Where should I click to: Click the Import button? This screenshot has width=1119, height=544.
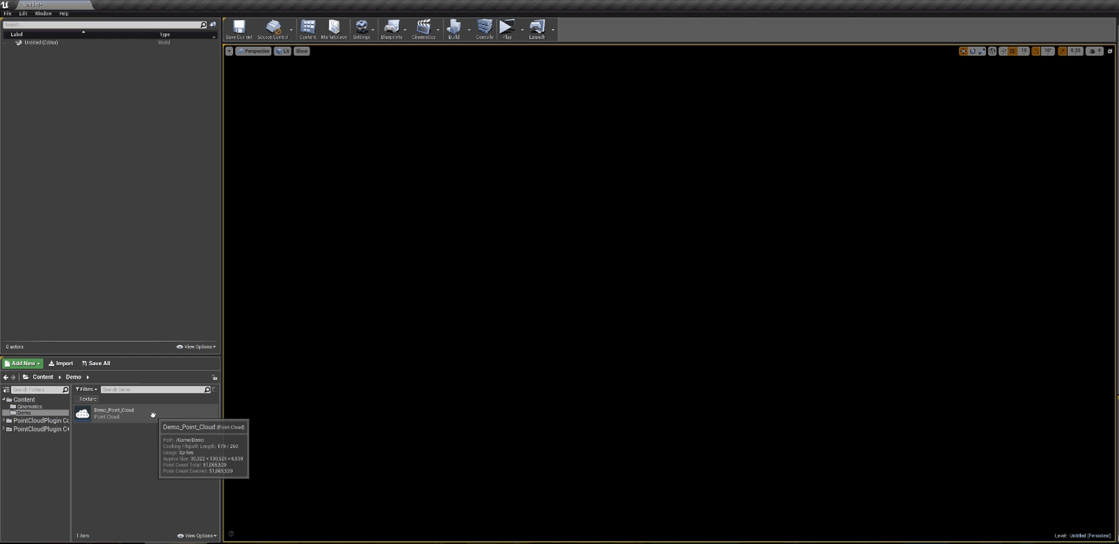click(61, 363)
